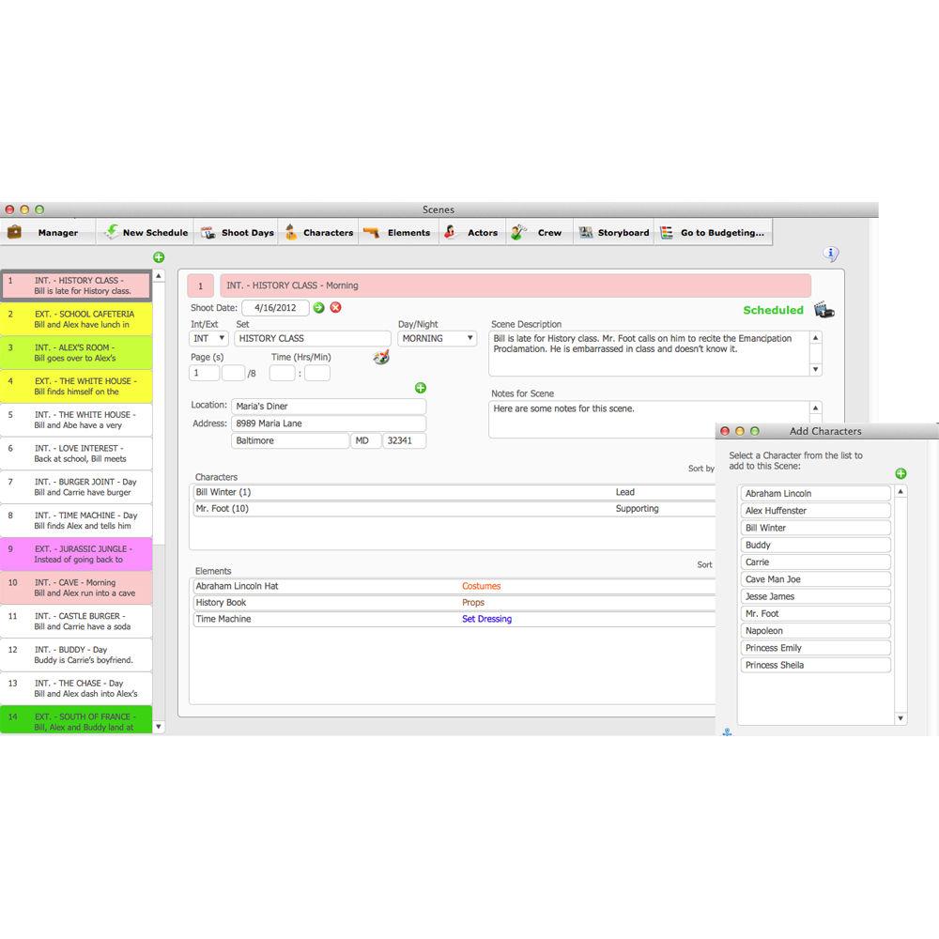The image size is (939, 939).
Task: Open the Storyboard toolbar item
Action: (614, 233)
